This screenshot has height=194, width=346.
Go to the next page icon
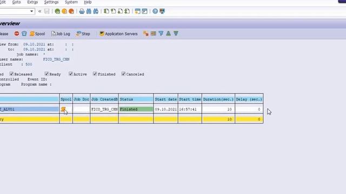tap(120, 11)
